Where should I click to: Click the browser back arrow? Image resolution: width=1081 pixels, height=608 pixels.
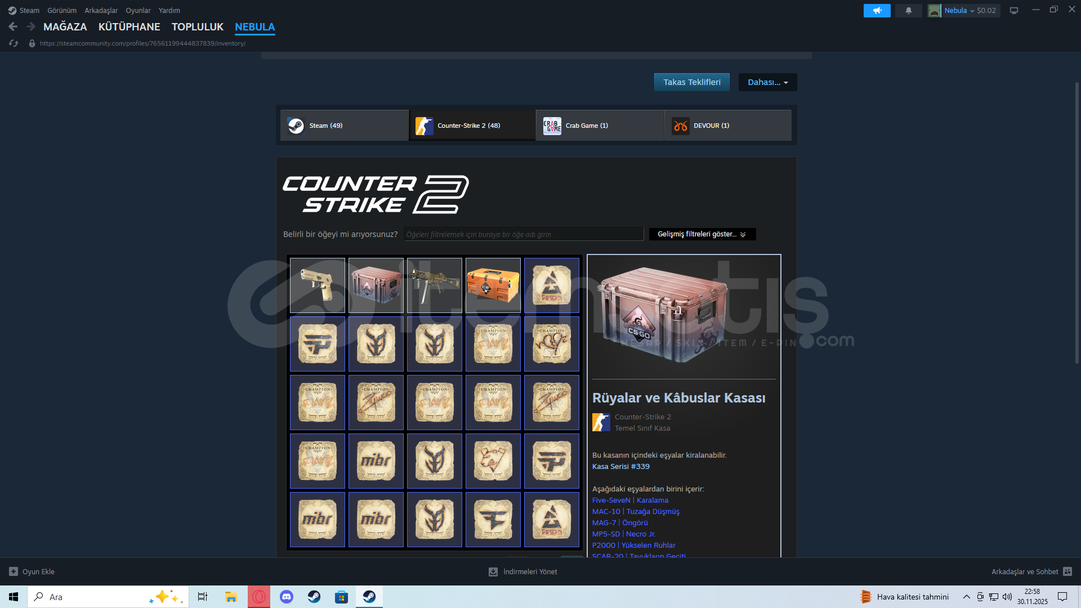click(x=13, y=26)
